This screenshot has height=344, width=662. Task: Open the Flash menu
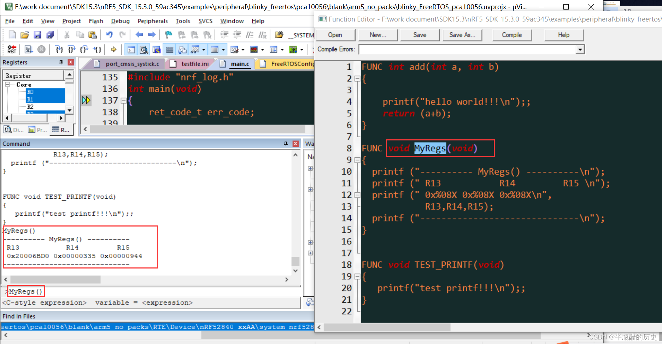tap(96, 21)
